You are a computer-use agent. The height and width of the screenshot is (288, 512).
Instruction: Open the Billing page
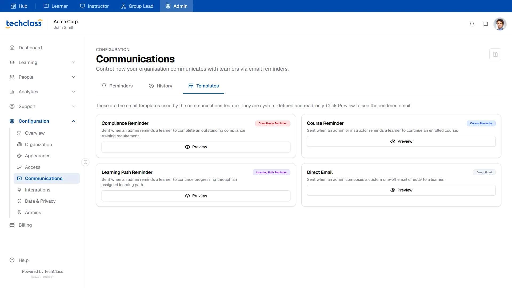[x=43, y=225]
